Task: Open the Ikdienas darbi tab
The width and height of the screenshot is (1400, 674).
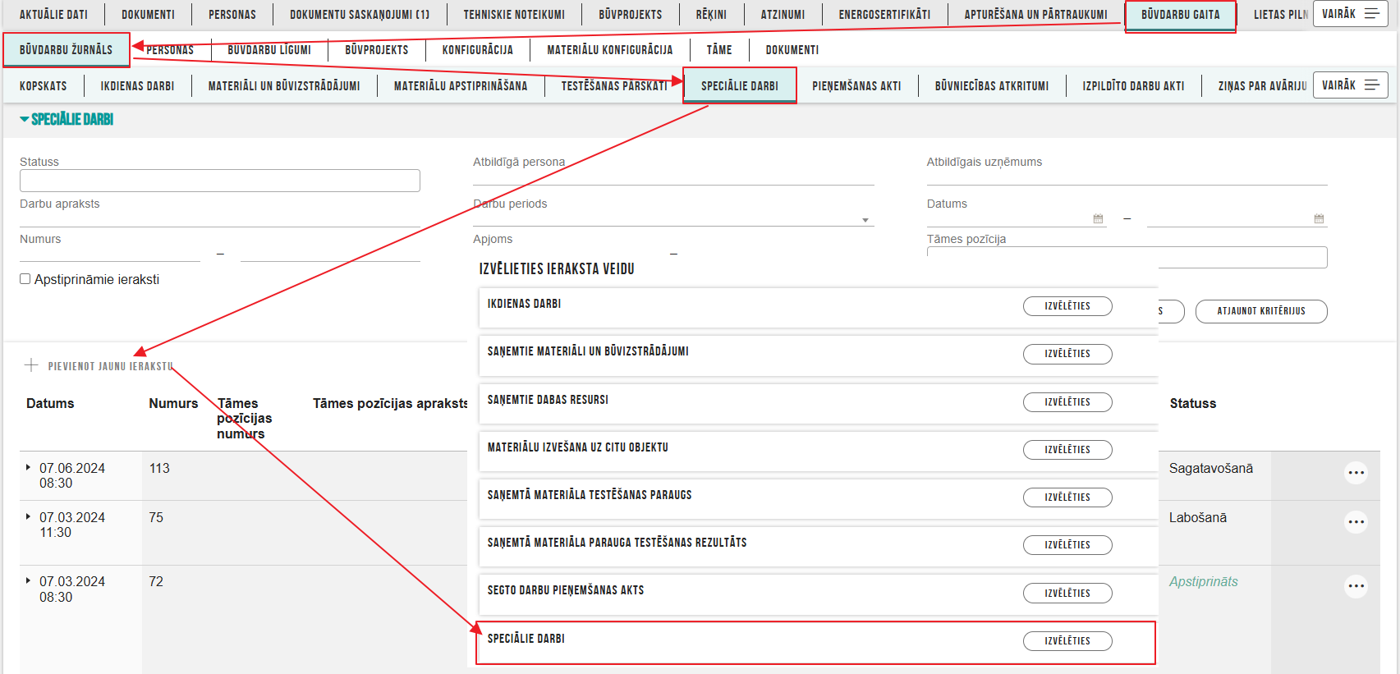Action: pos(137,85)
